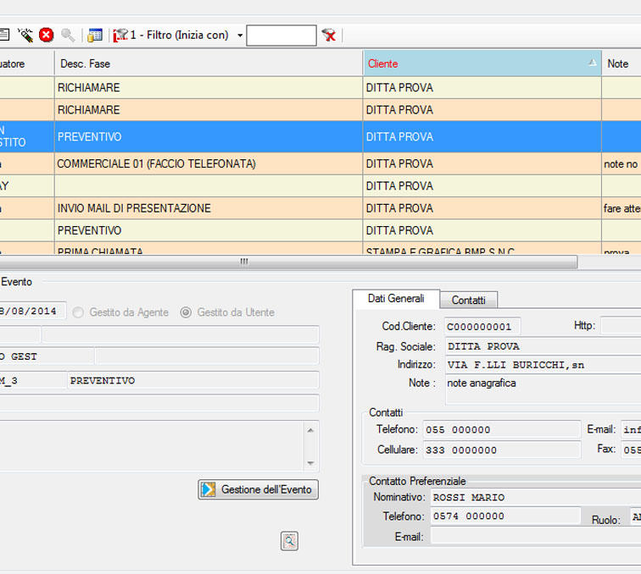This screenshot has width=641, height=574.
Task: Click the filter text input box
Action: (x=281, y=36)
